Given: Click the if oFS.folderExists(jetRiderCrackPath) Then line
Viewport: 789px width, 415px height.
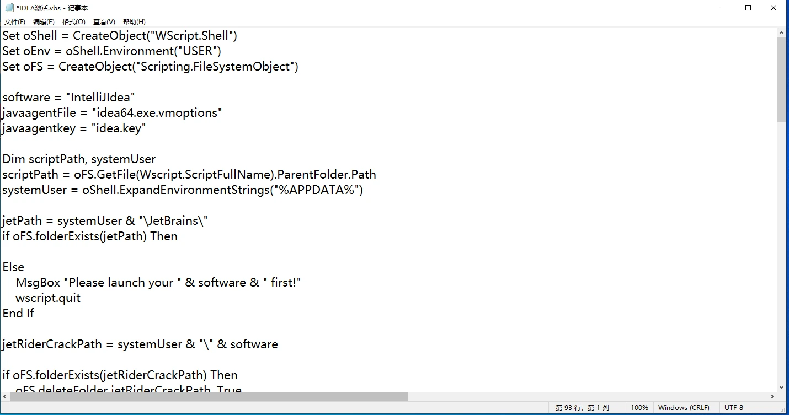Looking at the screenshot, I should click(x=120, y=375).
